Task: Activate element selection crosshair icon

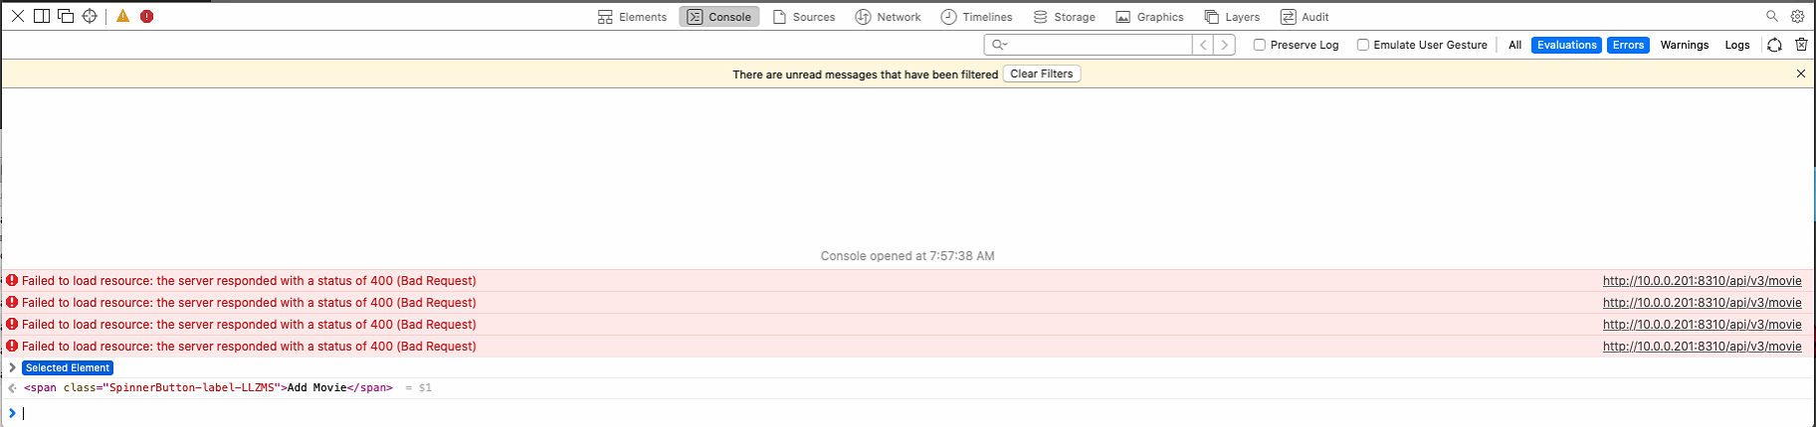Action: (90, 16)
